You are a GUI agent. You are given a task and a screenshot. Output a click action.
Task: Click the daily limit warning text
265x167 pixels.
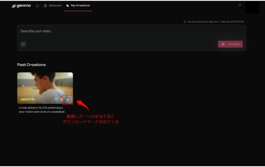216,22
